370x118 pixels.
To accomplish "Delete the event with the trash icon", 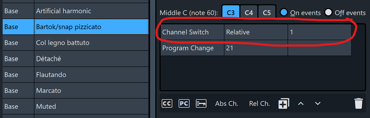I will (358, 103).
